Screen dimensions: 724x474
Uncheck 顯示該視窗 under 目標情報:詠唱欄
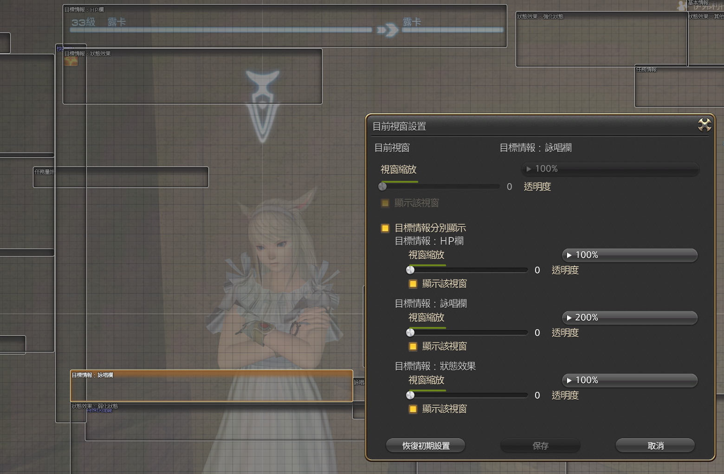[x=413, y=346]
